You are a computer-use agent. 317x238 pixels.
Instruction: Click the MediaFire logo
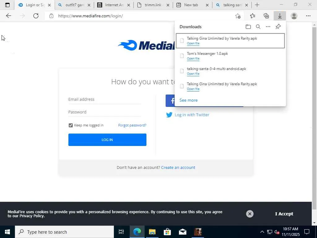[x=146, y=45]
